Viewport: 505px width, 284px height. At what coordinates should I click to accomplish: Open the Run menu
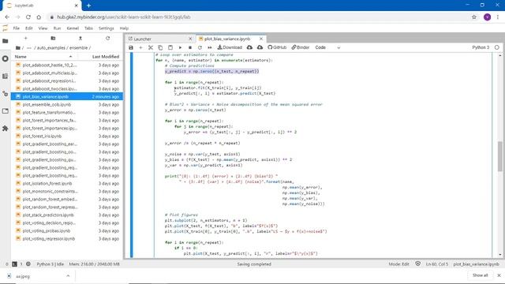point(57,28)
